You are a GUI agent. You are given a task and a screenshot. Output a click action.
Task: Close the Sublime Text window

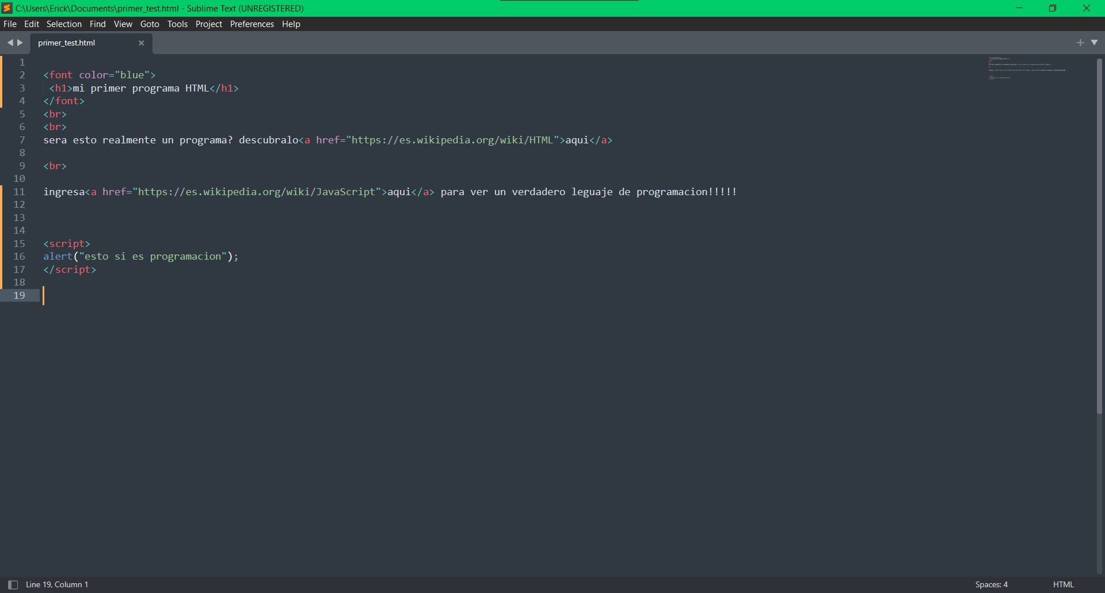point(1087,8)
